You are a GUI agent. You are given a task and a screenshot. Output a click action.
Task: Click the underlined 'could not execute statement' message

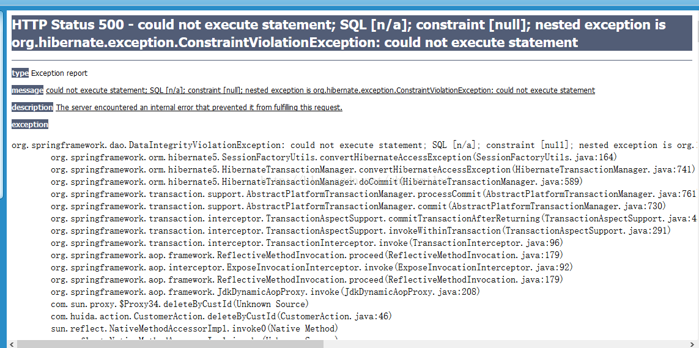coord(320,90)
